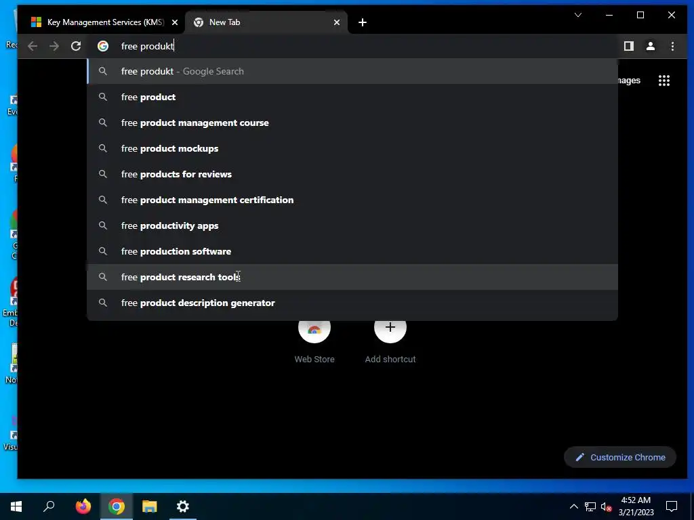
Task: Click the Add shortcut plus button
Action: [390, 328]
